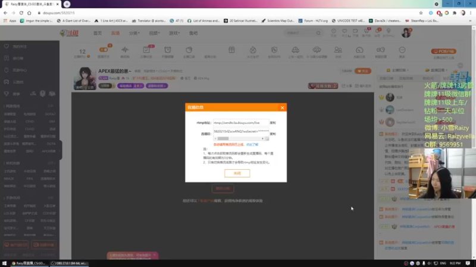Click the streamer ranking tab in right panel
Screen dimensions: 476x267
pyautogui.click(x=398, y=70)
